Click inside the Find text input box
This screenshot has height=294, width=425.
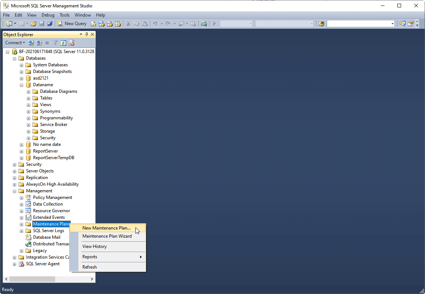[359, 24]
